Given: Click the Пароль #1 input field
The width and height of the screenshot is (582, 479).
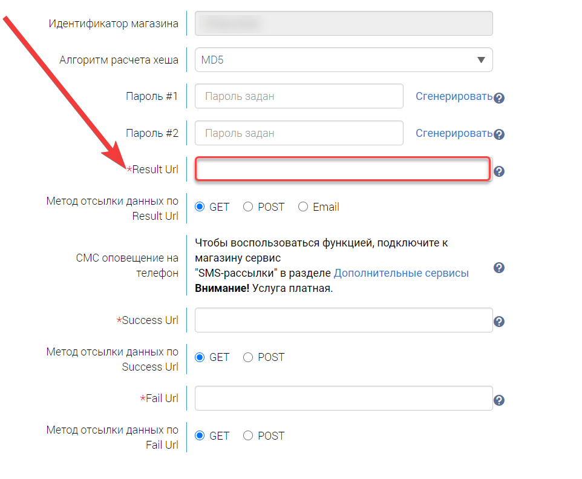Looking at the screenshot, I should [299, 96].
